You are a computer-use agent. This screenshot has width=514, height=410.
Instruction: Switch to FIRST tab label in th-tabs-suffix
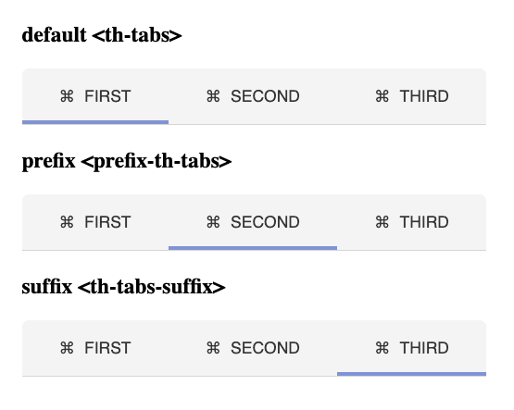click(107, 348)
